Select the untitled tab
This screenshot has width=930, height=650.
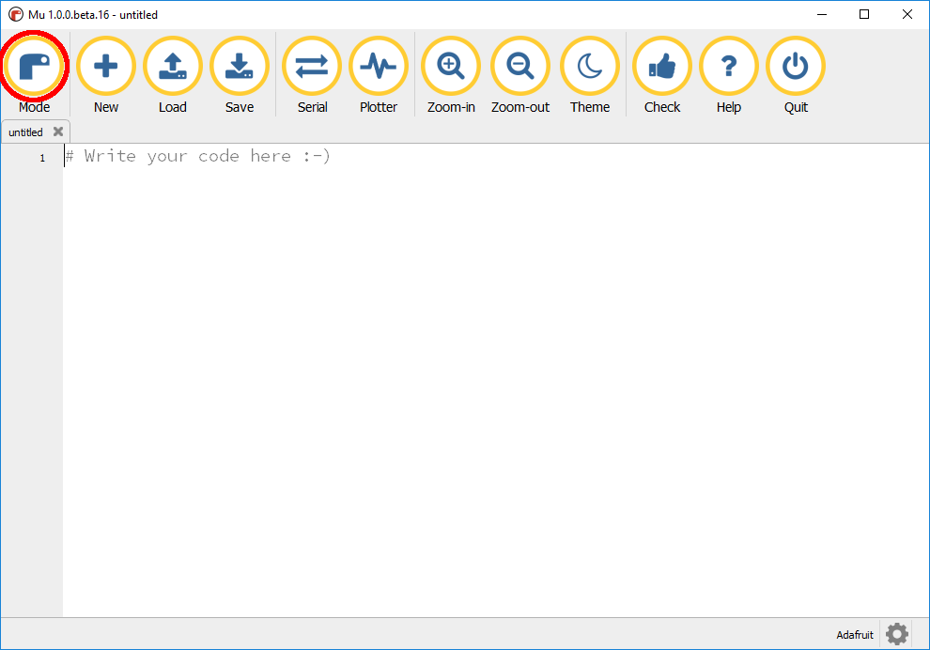[x=26, y=132]
